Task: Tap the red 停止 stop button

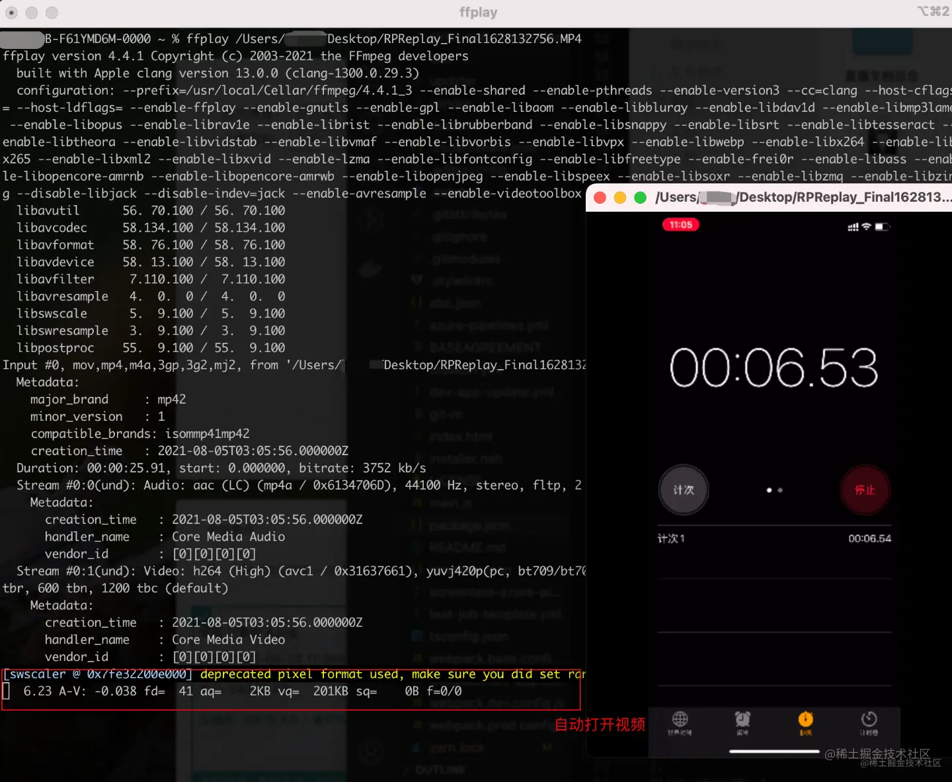Action: pyautogui.click(x=865, y=490)
